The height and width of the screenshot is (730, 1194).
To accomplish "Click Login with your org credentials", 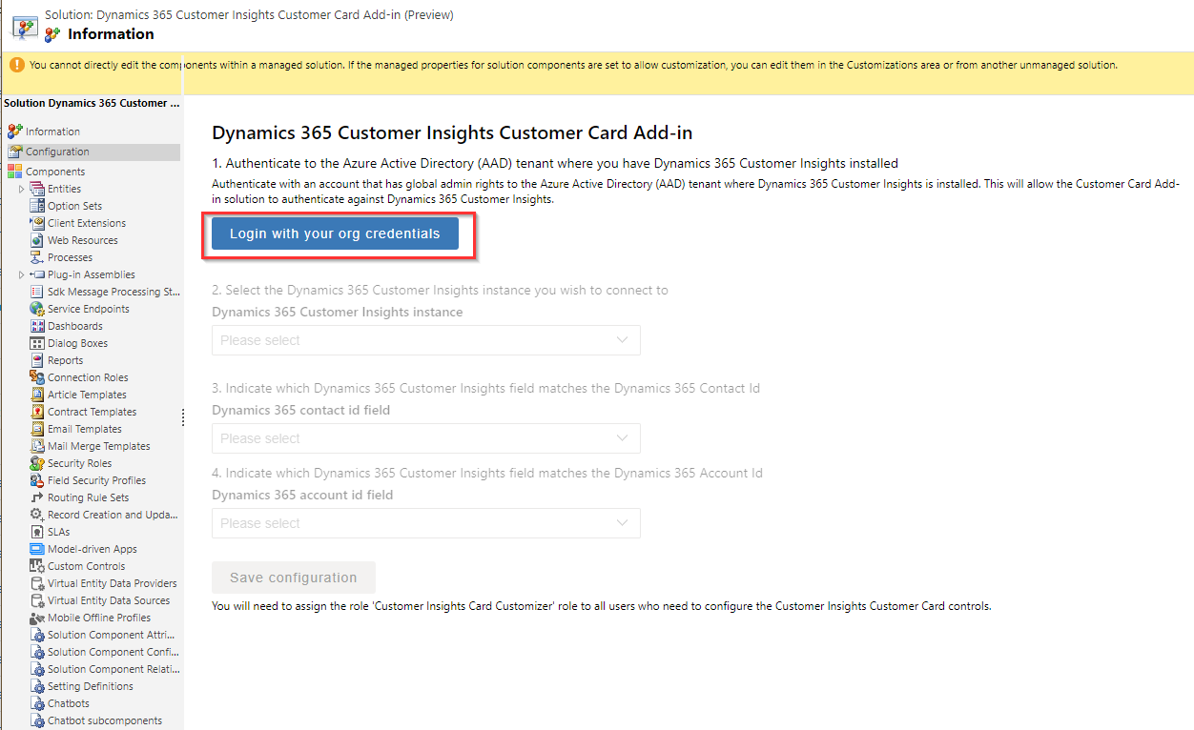I will coord(334,233).
